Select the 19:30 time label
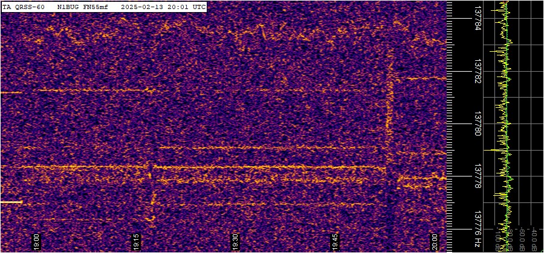The width and height of the screenshot is (544, 253). [236, 240]
